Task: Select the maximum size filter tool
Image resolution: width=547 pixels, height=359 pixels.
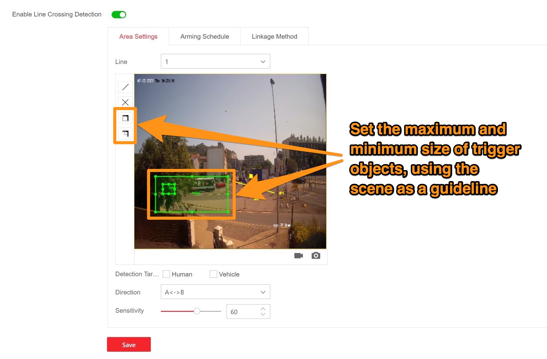Action: [x=125, y=118]
